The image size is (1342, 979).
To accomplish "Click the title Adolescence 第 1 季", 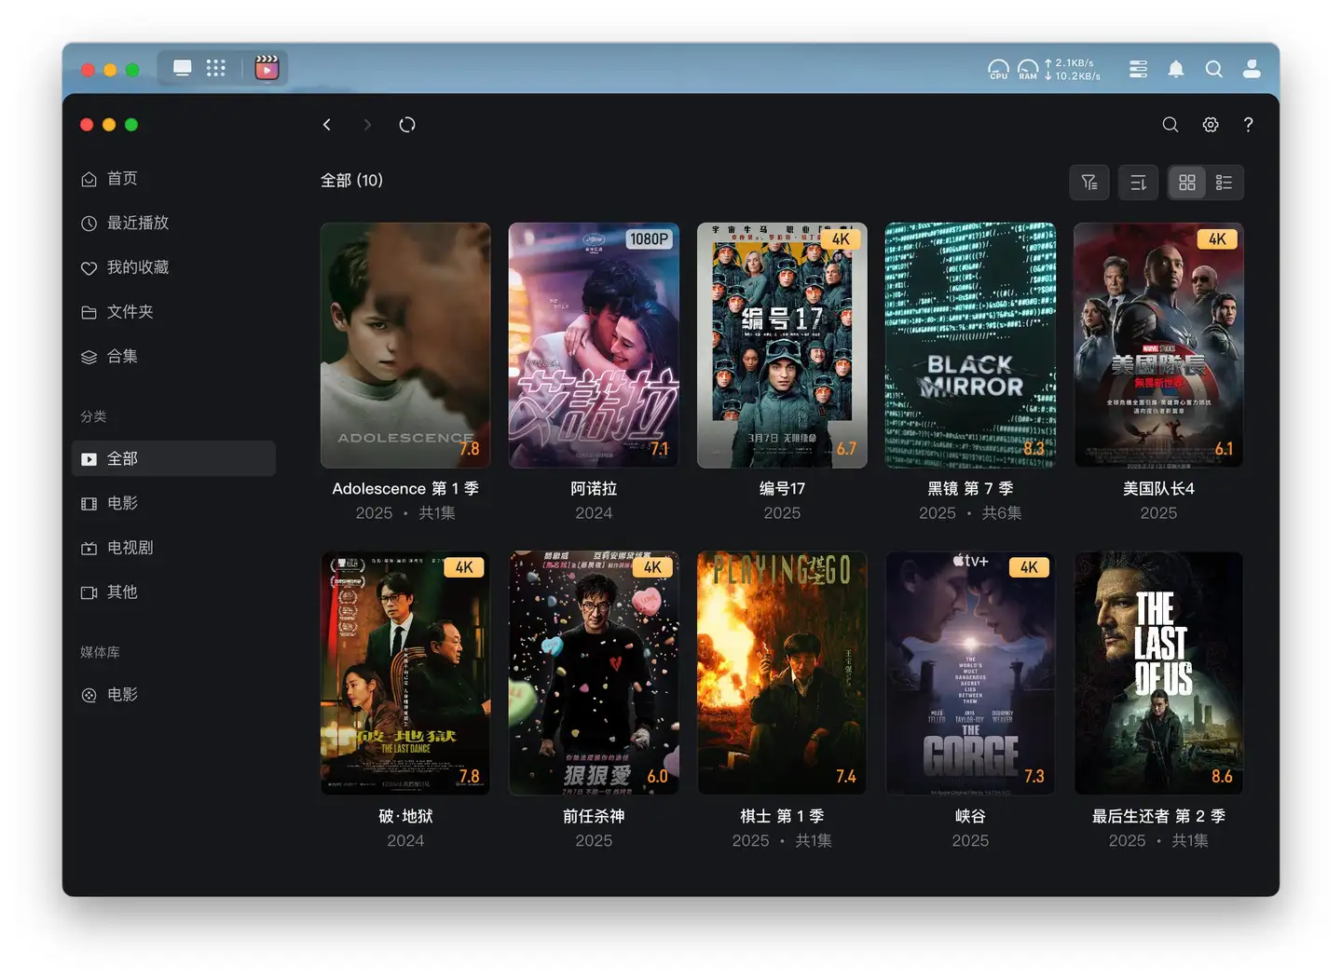I will (405, 489).
